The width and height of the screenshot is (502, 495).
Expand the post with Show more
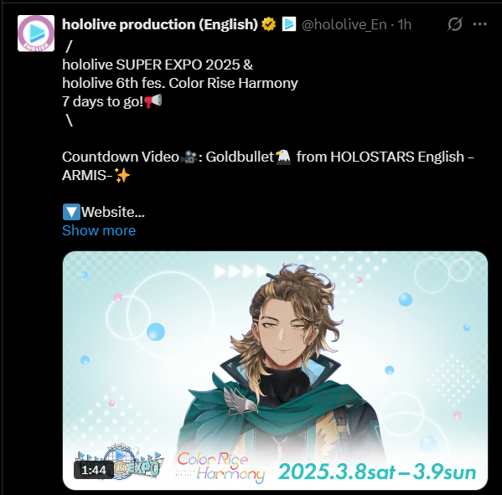pos(99,230)
